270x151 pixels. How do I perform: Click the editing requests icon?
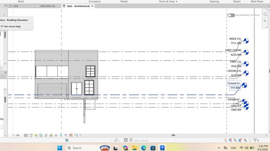point(117,141)
